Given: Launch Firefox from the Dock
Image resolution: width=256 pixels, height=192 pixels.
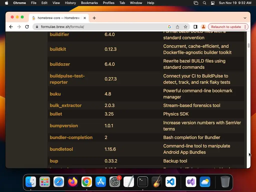Looking at the screenshot, I should (x=73, y=182).
